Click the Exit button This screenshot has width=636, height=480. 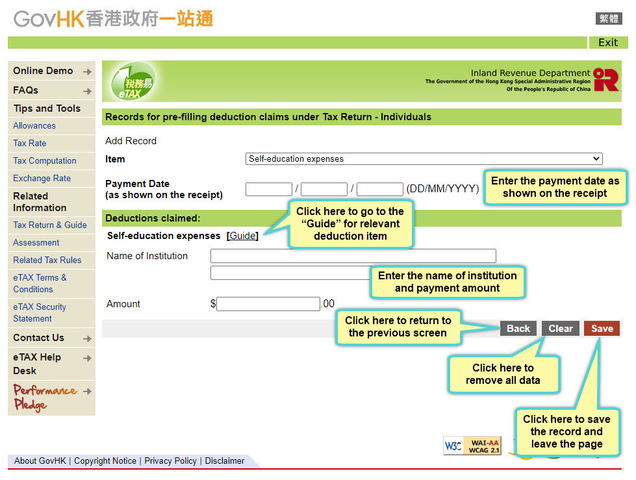[x=608, y=43]
